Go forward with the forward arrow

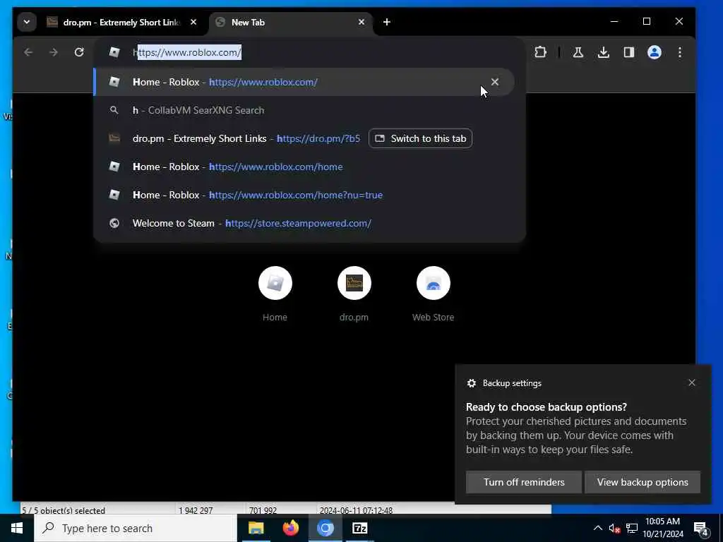tap(54, 52)
